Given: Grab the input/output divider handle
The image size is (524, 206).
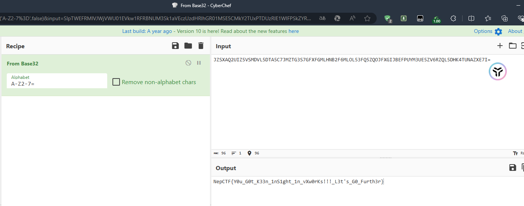Looking at the screenshot, I should point(386,158).
